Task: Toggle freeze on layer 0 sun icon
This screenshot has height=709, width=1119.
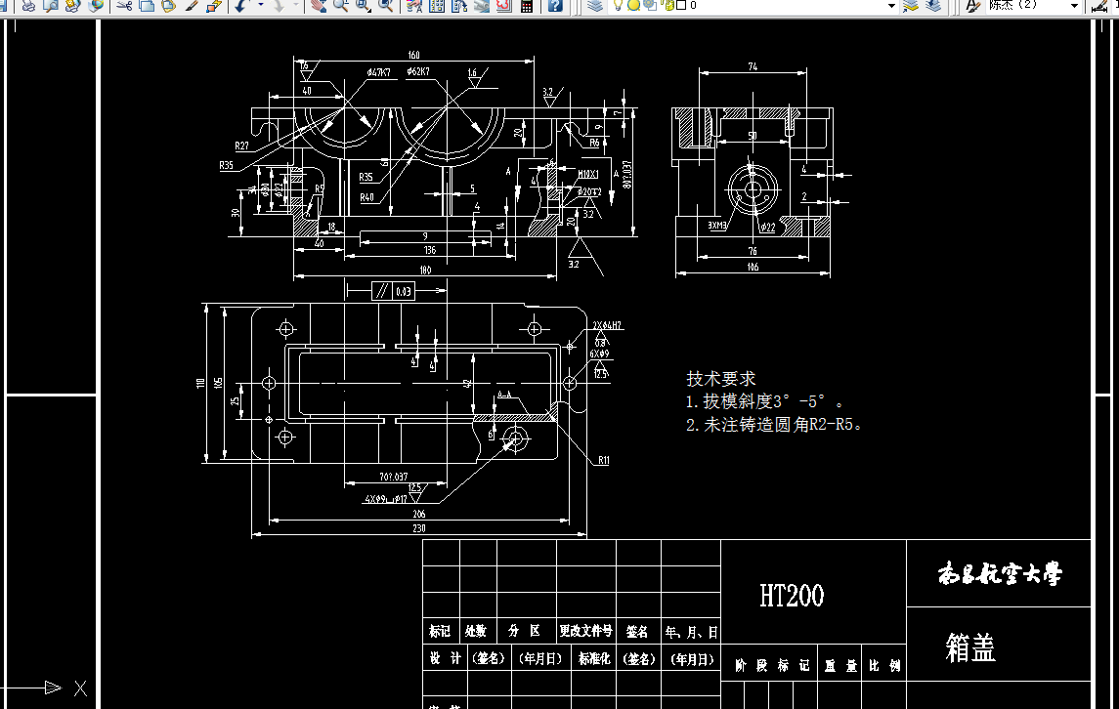Action: (633, 7)
